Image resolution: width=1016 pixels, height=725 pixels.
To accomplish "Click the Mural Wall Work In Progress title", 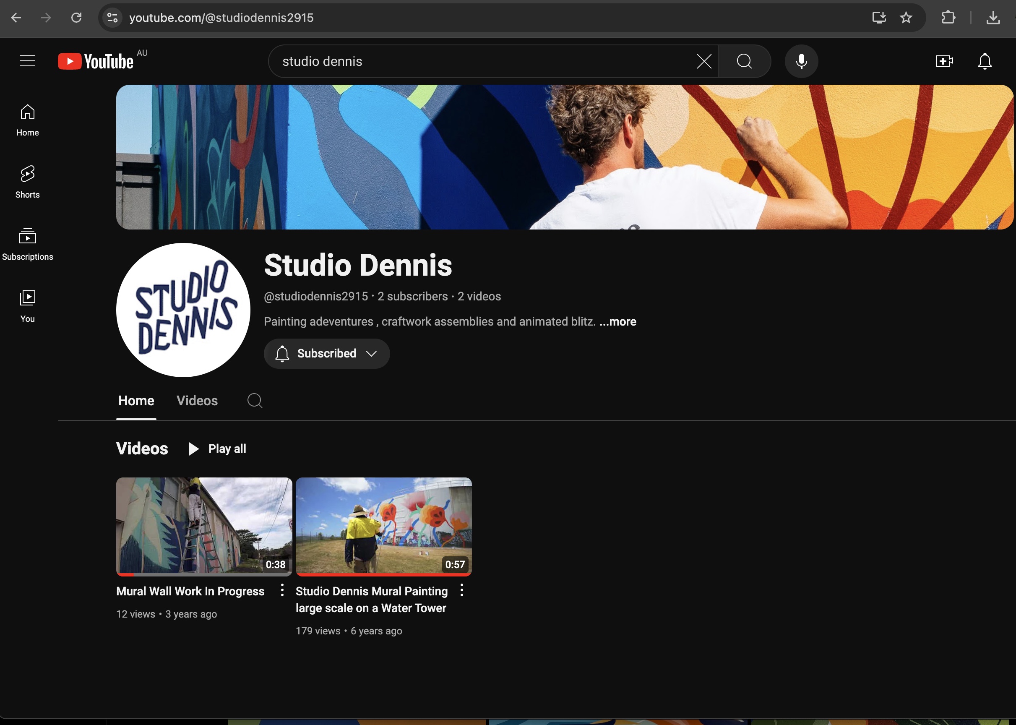I will click(190, 591).
